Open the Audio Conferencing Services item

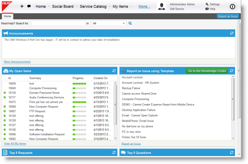pos(47,97)
